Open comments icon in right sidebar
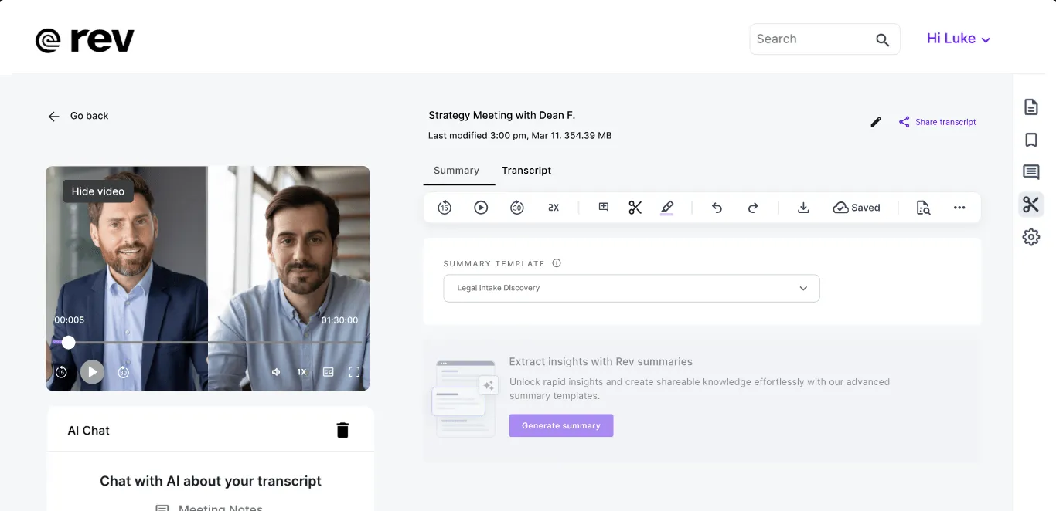The height and width of the screenshot is (511, 1056). [x=1030, y=172]
